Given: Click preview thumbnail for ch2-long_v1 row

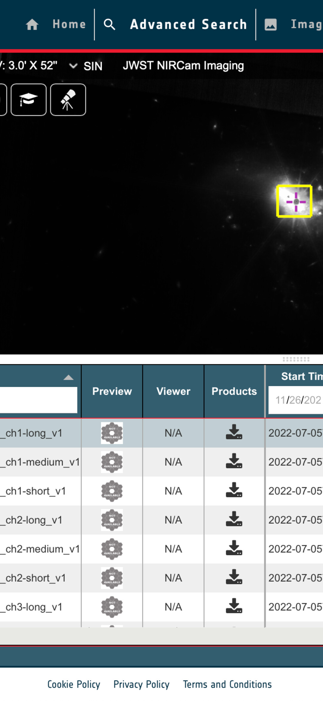Looking at the screenshot, I should [x=112, y=520].
